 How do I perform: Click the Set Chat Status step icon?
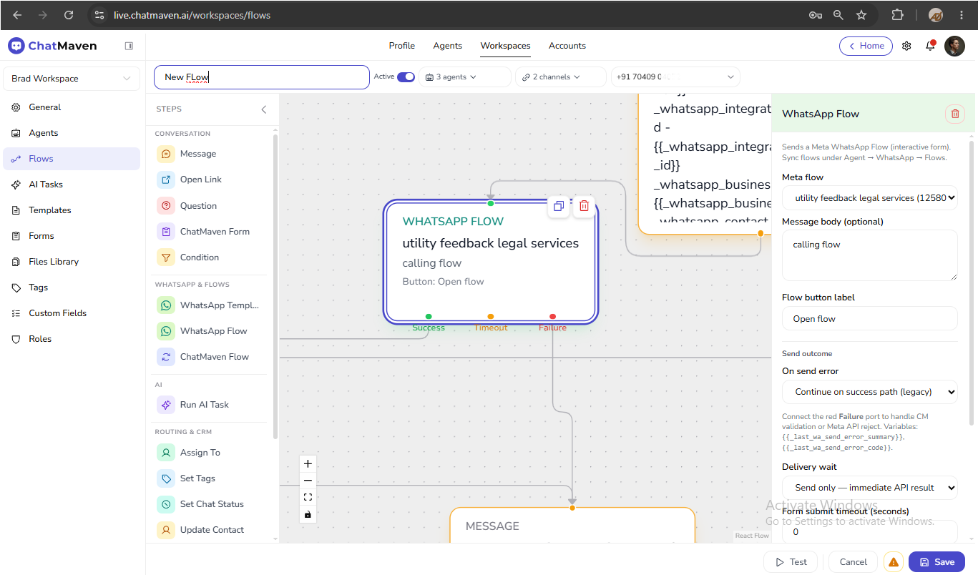[x=166, y=504]
